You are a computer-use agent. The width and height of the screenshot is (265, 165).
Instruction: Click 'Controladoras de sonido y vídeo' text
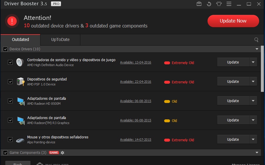[x=71, y=60]
